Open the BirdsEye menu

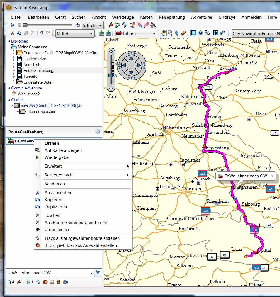pyautogui.click(x=227, y=17)
